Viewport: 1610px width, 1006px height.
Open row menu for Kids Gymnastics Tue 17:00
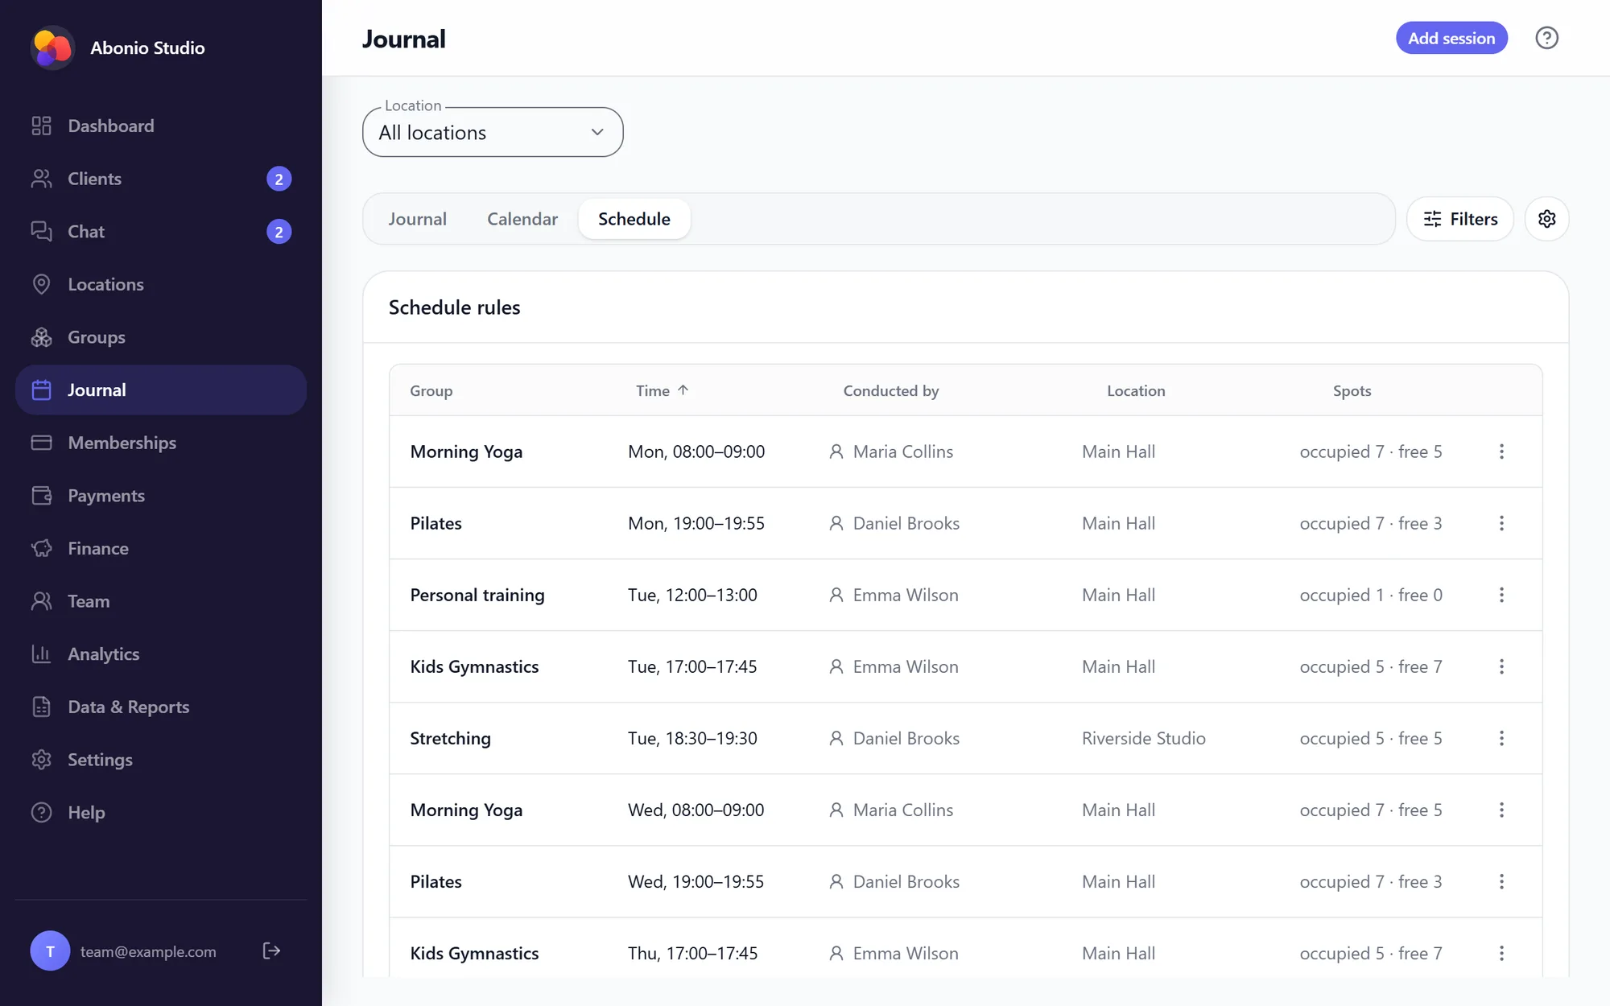click(1501, 666)
